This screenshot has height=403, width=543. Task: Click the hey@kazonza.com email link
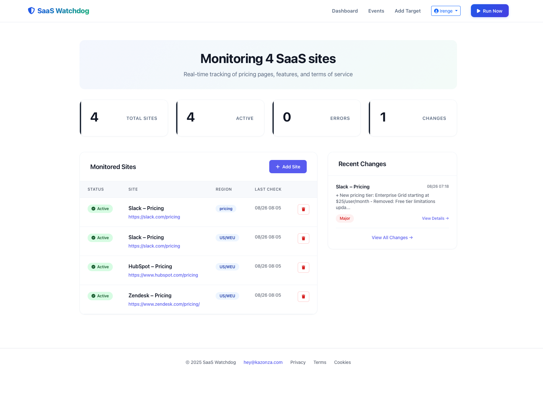coord(263,362)
